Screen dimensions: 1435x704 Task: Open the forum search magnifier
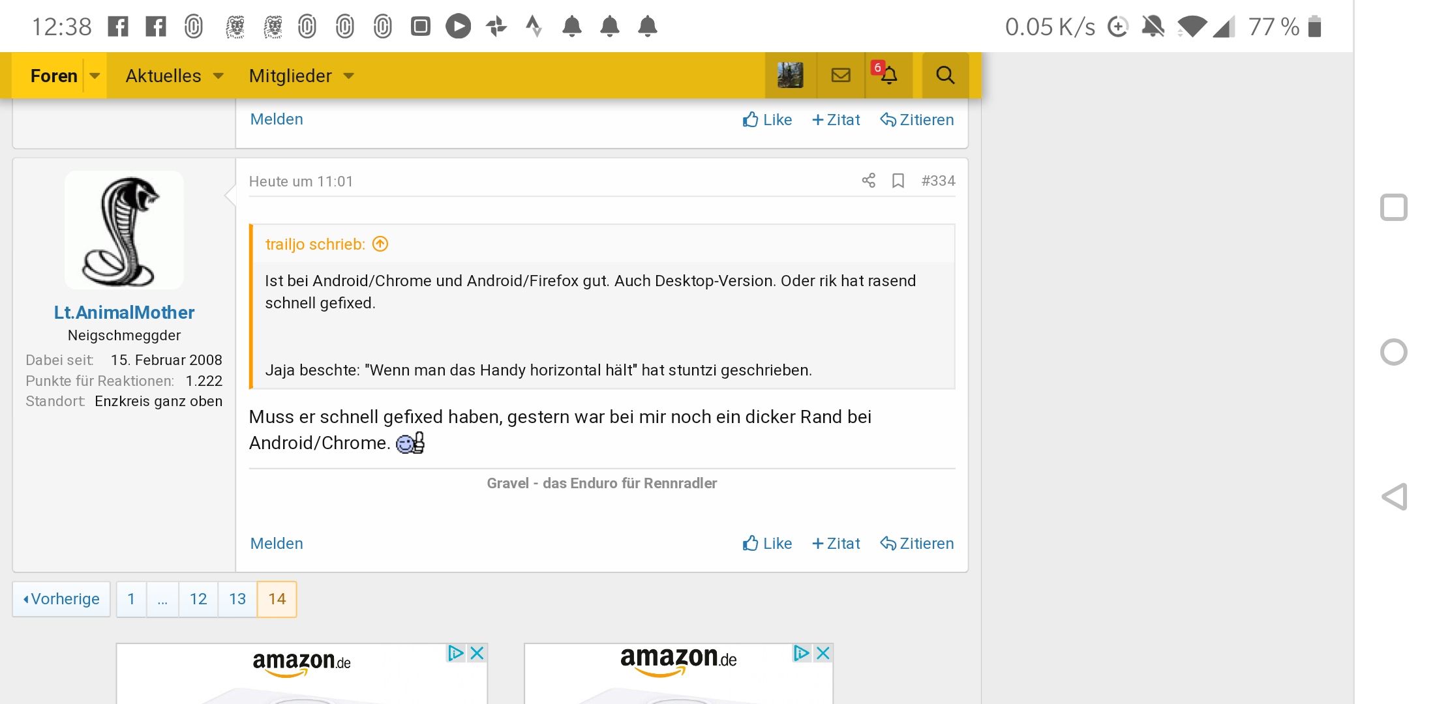[x=945, y=76]
